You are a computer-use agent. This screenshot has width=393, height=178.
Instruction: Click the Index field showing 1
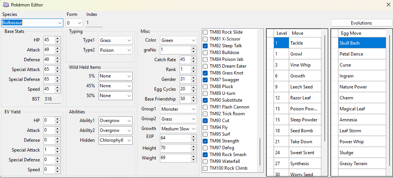click(x=94, y=23)
